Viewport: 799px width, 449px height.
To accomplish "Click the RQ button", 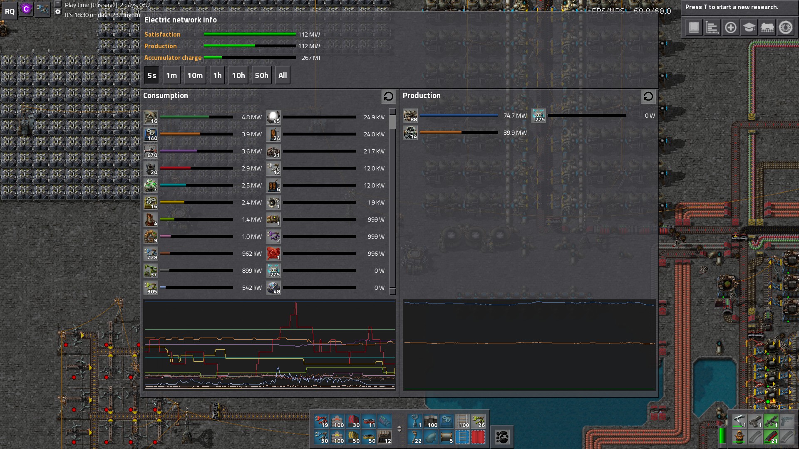I will (x=10, y=11).
